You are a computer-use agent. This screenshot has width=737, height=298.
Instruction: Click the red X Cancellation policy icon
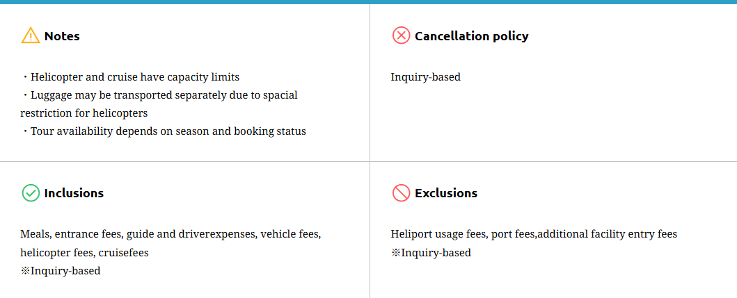401,35
